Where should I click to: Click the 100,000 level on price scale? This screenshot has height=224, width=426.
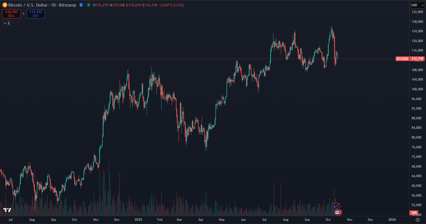pyautogui.click(x=417, y=89)
